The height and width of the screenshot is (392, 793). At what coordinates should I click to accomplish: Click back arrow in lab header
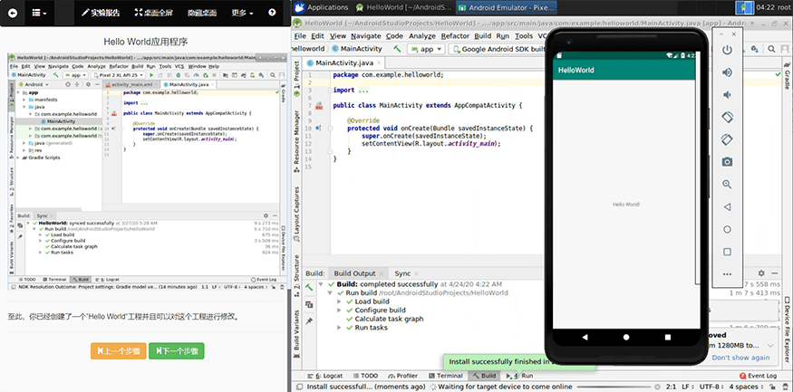click(13, 14)
